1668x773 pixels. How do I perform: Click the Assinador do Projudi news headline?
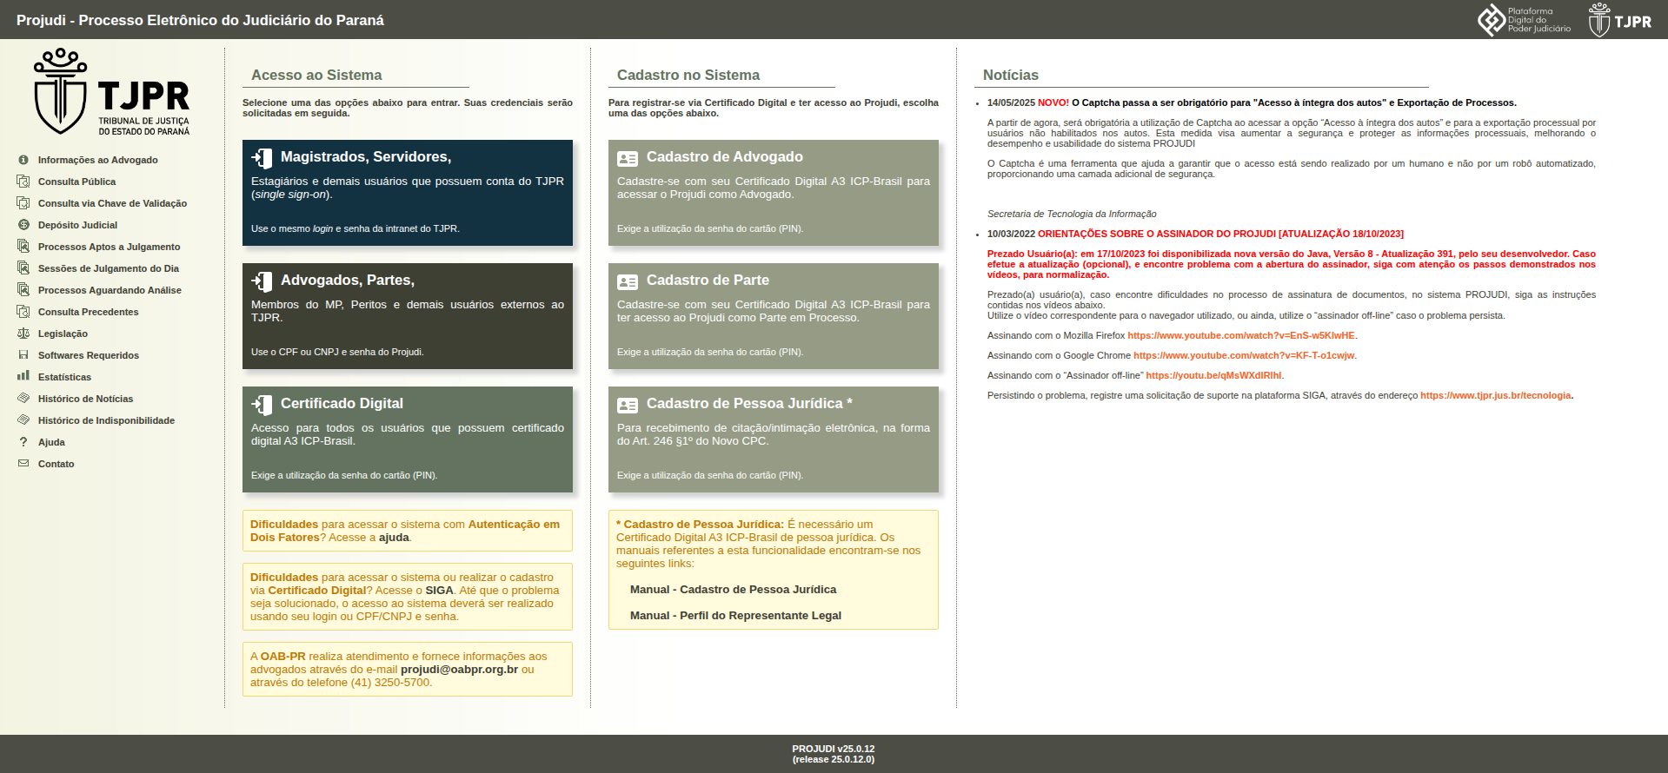(x=1220, y=234)
